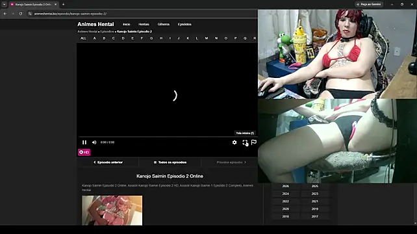Filter by letter G

coord(151,38)
